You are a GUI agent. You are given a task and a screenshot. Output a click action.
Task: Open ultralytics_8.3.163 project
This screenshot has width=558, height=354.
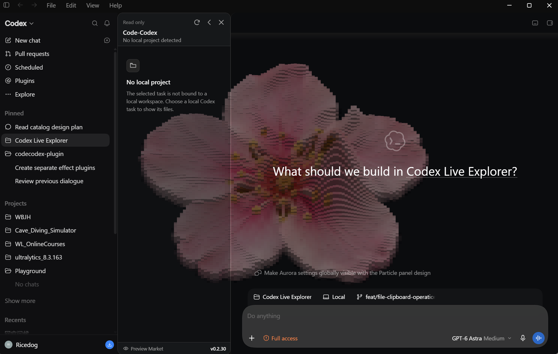[38, 257]
